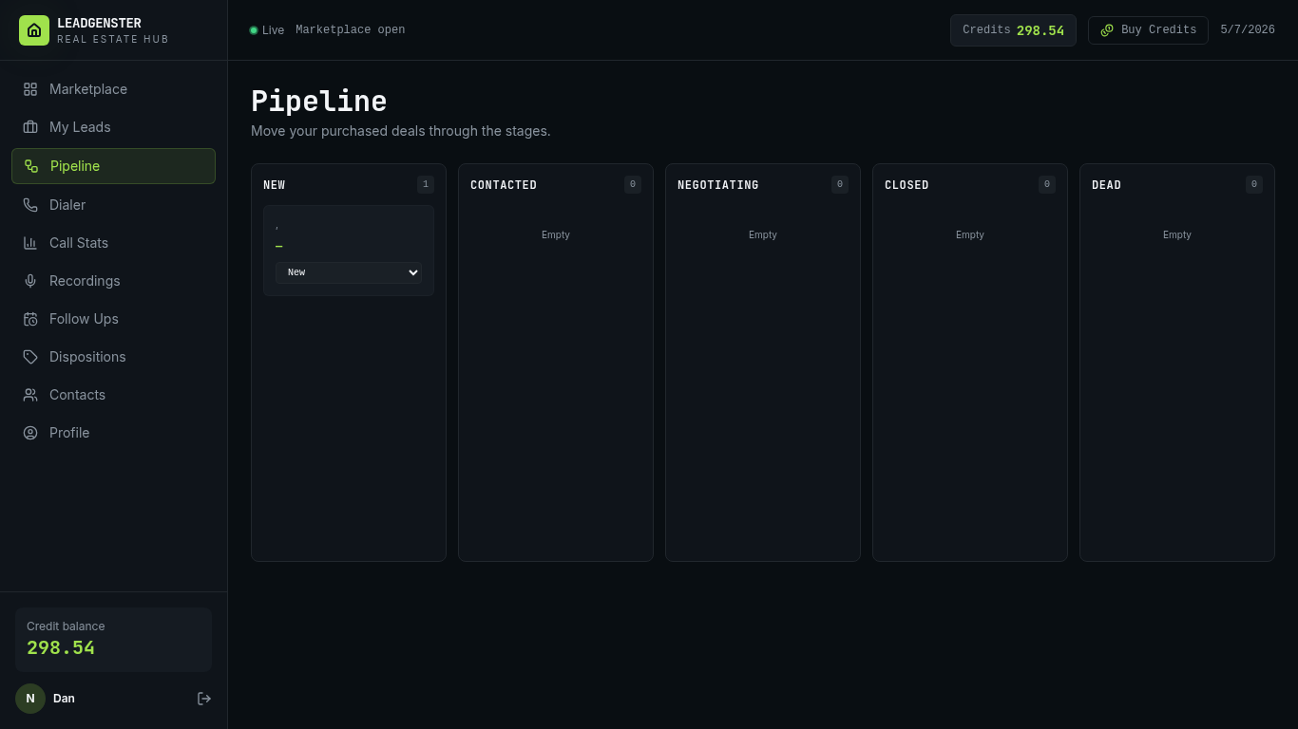Screen dimensions: 1298x729
Task: Click the coins icon in Buy Credits
Action: tap(1107, 30)
